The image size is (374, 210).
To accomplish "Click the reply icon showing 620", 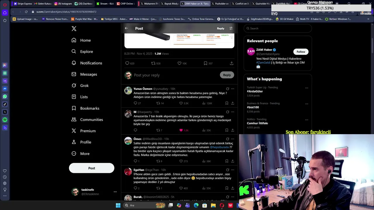I will (127, 63).
